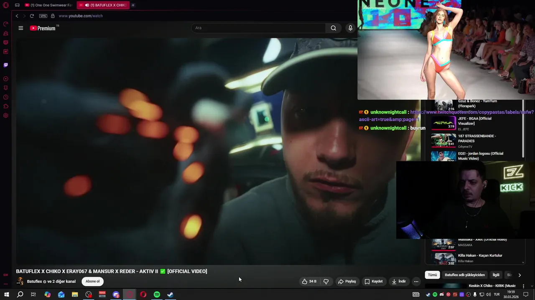Open Settings gear icon in sidebar
The image size is (535, 300).
click(x=6, y=115)
